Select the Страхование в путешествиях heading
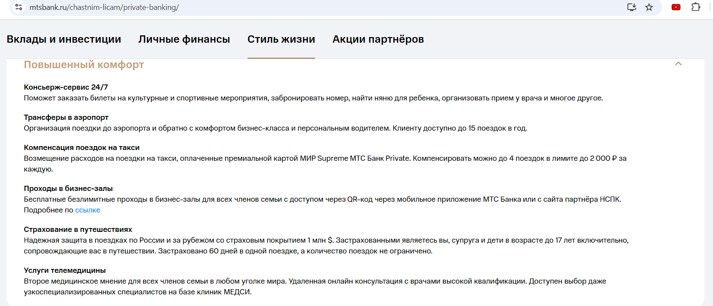The width and height of the screenshot is (713, 306). click(78, 229)
